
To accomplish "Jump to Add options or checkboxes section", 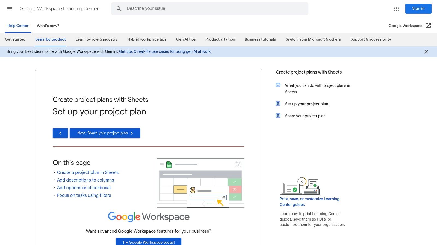I will tap(84, 188).
